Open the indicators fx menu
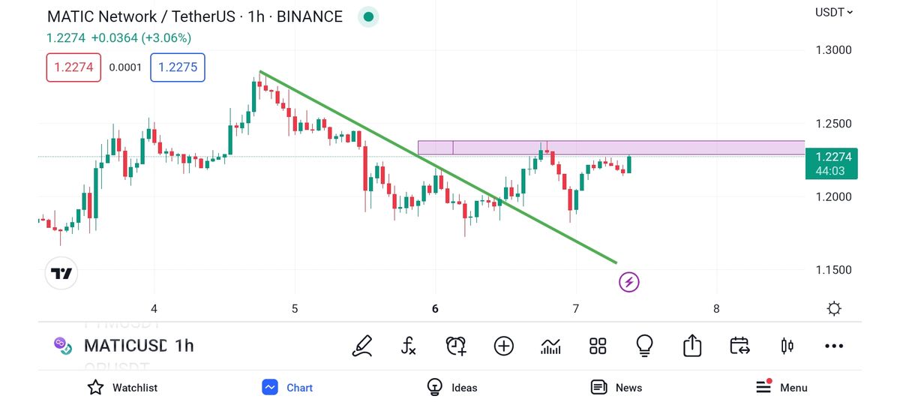This screenshot has width=900, height=405. [x=409, y=346]
